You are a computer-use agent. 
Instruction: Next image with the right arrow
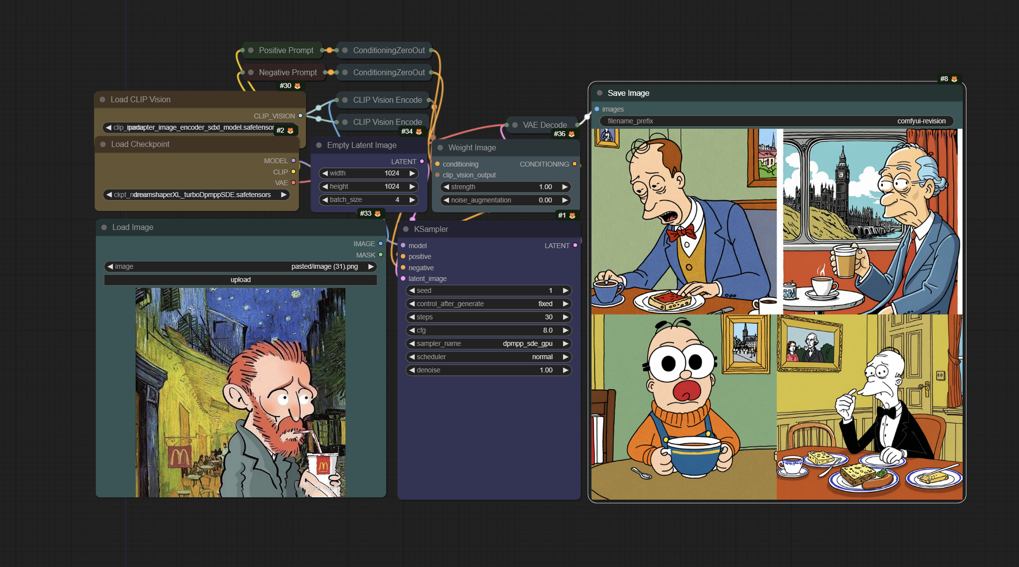(x=371, y=266)
